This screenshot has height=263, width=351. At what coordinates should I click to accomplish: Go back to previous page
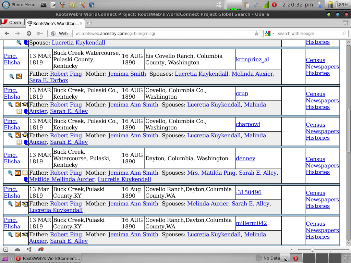point(7,34)
